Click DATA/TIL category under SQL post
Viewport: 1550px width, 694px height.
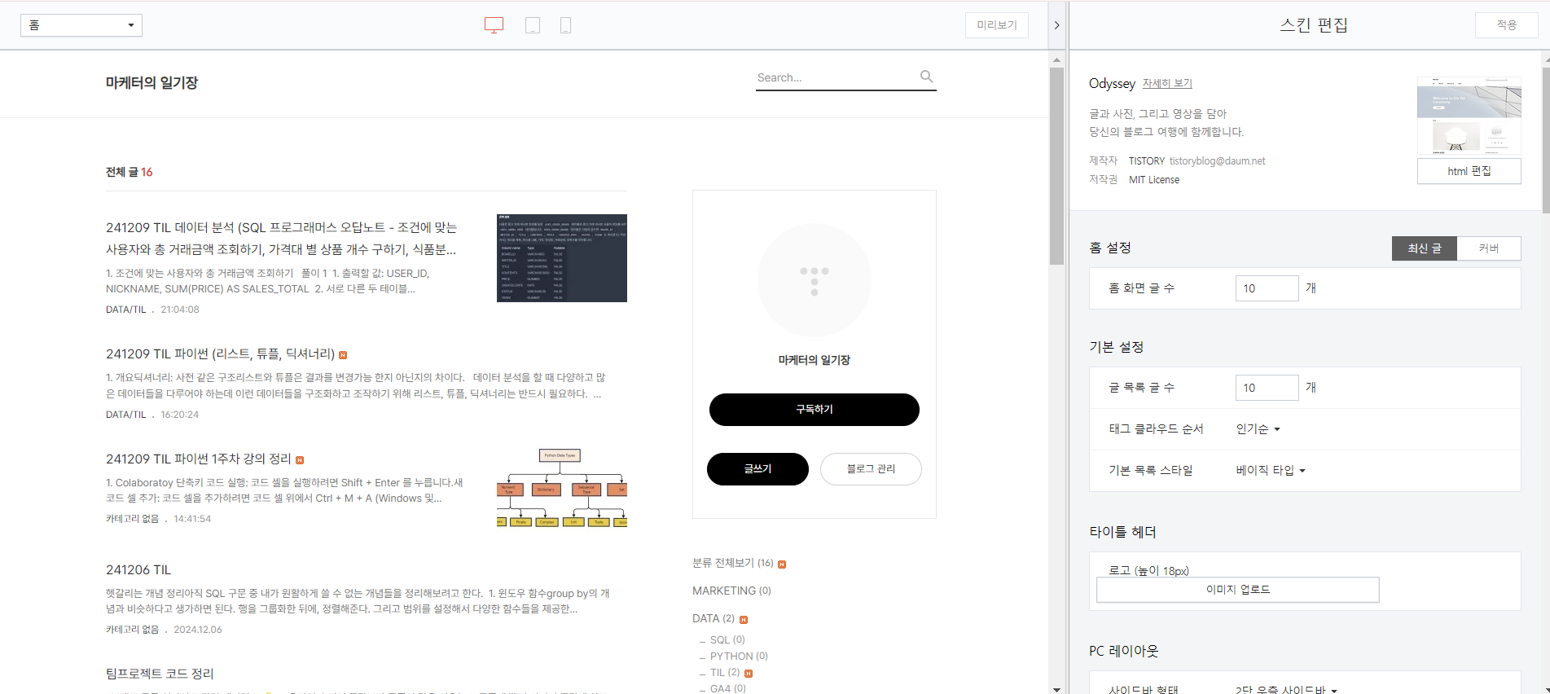(125, 310)
